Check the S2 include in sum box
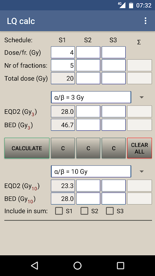This screenshot has height=276, width=155. [x=84, y=211]
